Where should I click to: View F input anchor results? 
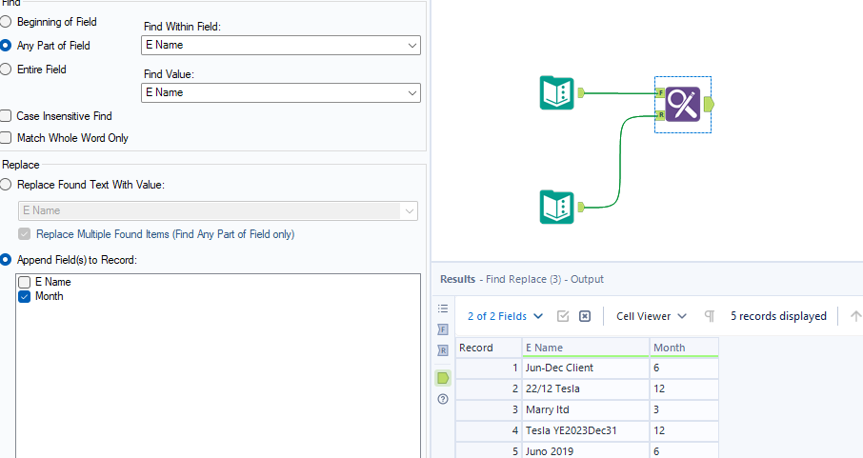(x=443, y=329)
